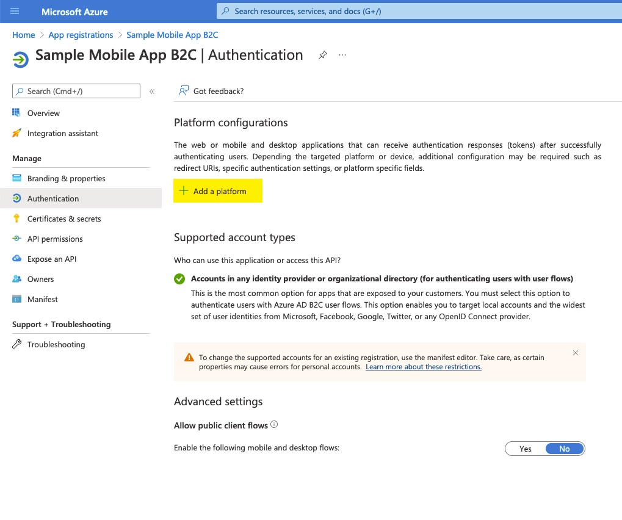Open the hamburger portal menu

(x=15, y=11)
